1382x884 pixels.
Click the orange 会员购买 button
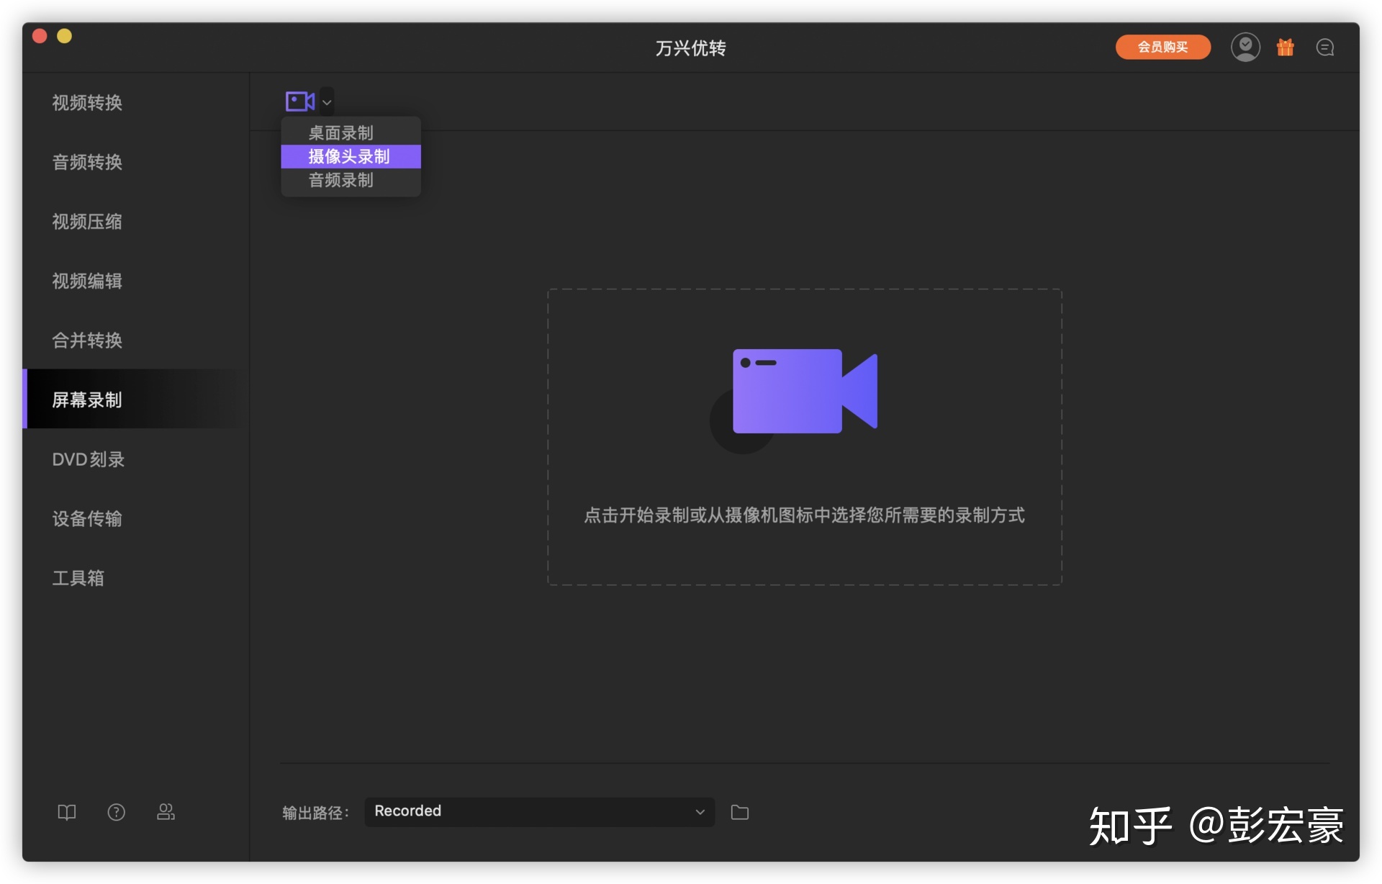[1162, 48]
